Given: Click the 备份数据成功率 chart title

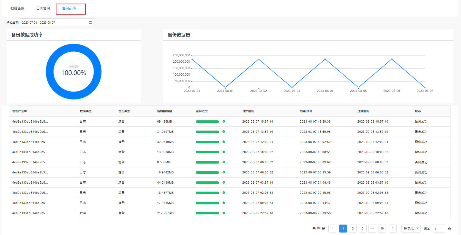Looking at the screenshot, I should 27,35.
